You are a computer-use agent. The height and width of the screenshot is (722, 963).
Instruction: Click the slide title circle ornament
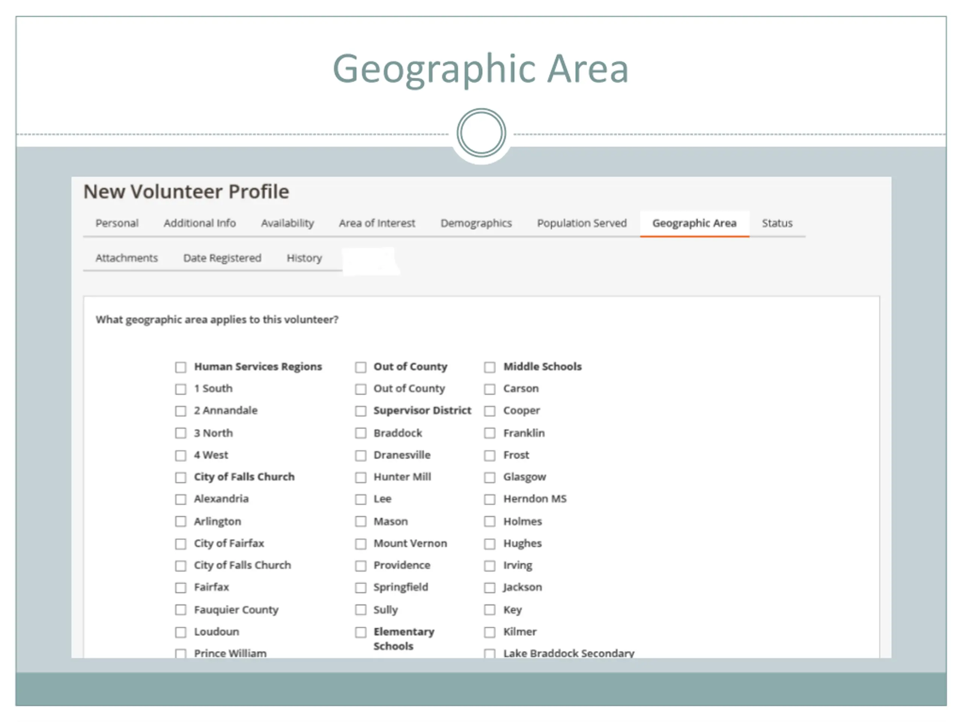[481, 133]
